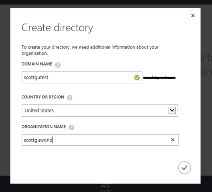This screenshot has height=192, width=212.
Task: Show help for Organization Name
Action: pos(71,127)
